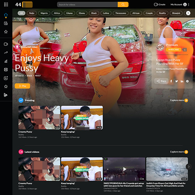Click the Premium Subscribe button

pos(173,50)
